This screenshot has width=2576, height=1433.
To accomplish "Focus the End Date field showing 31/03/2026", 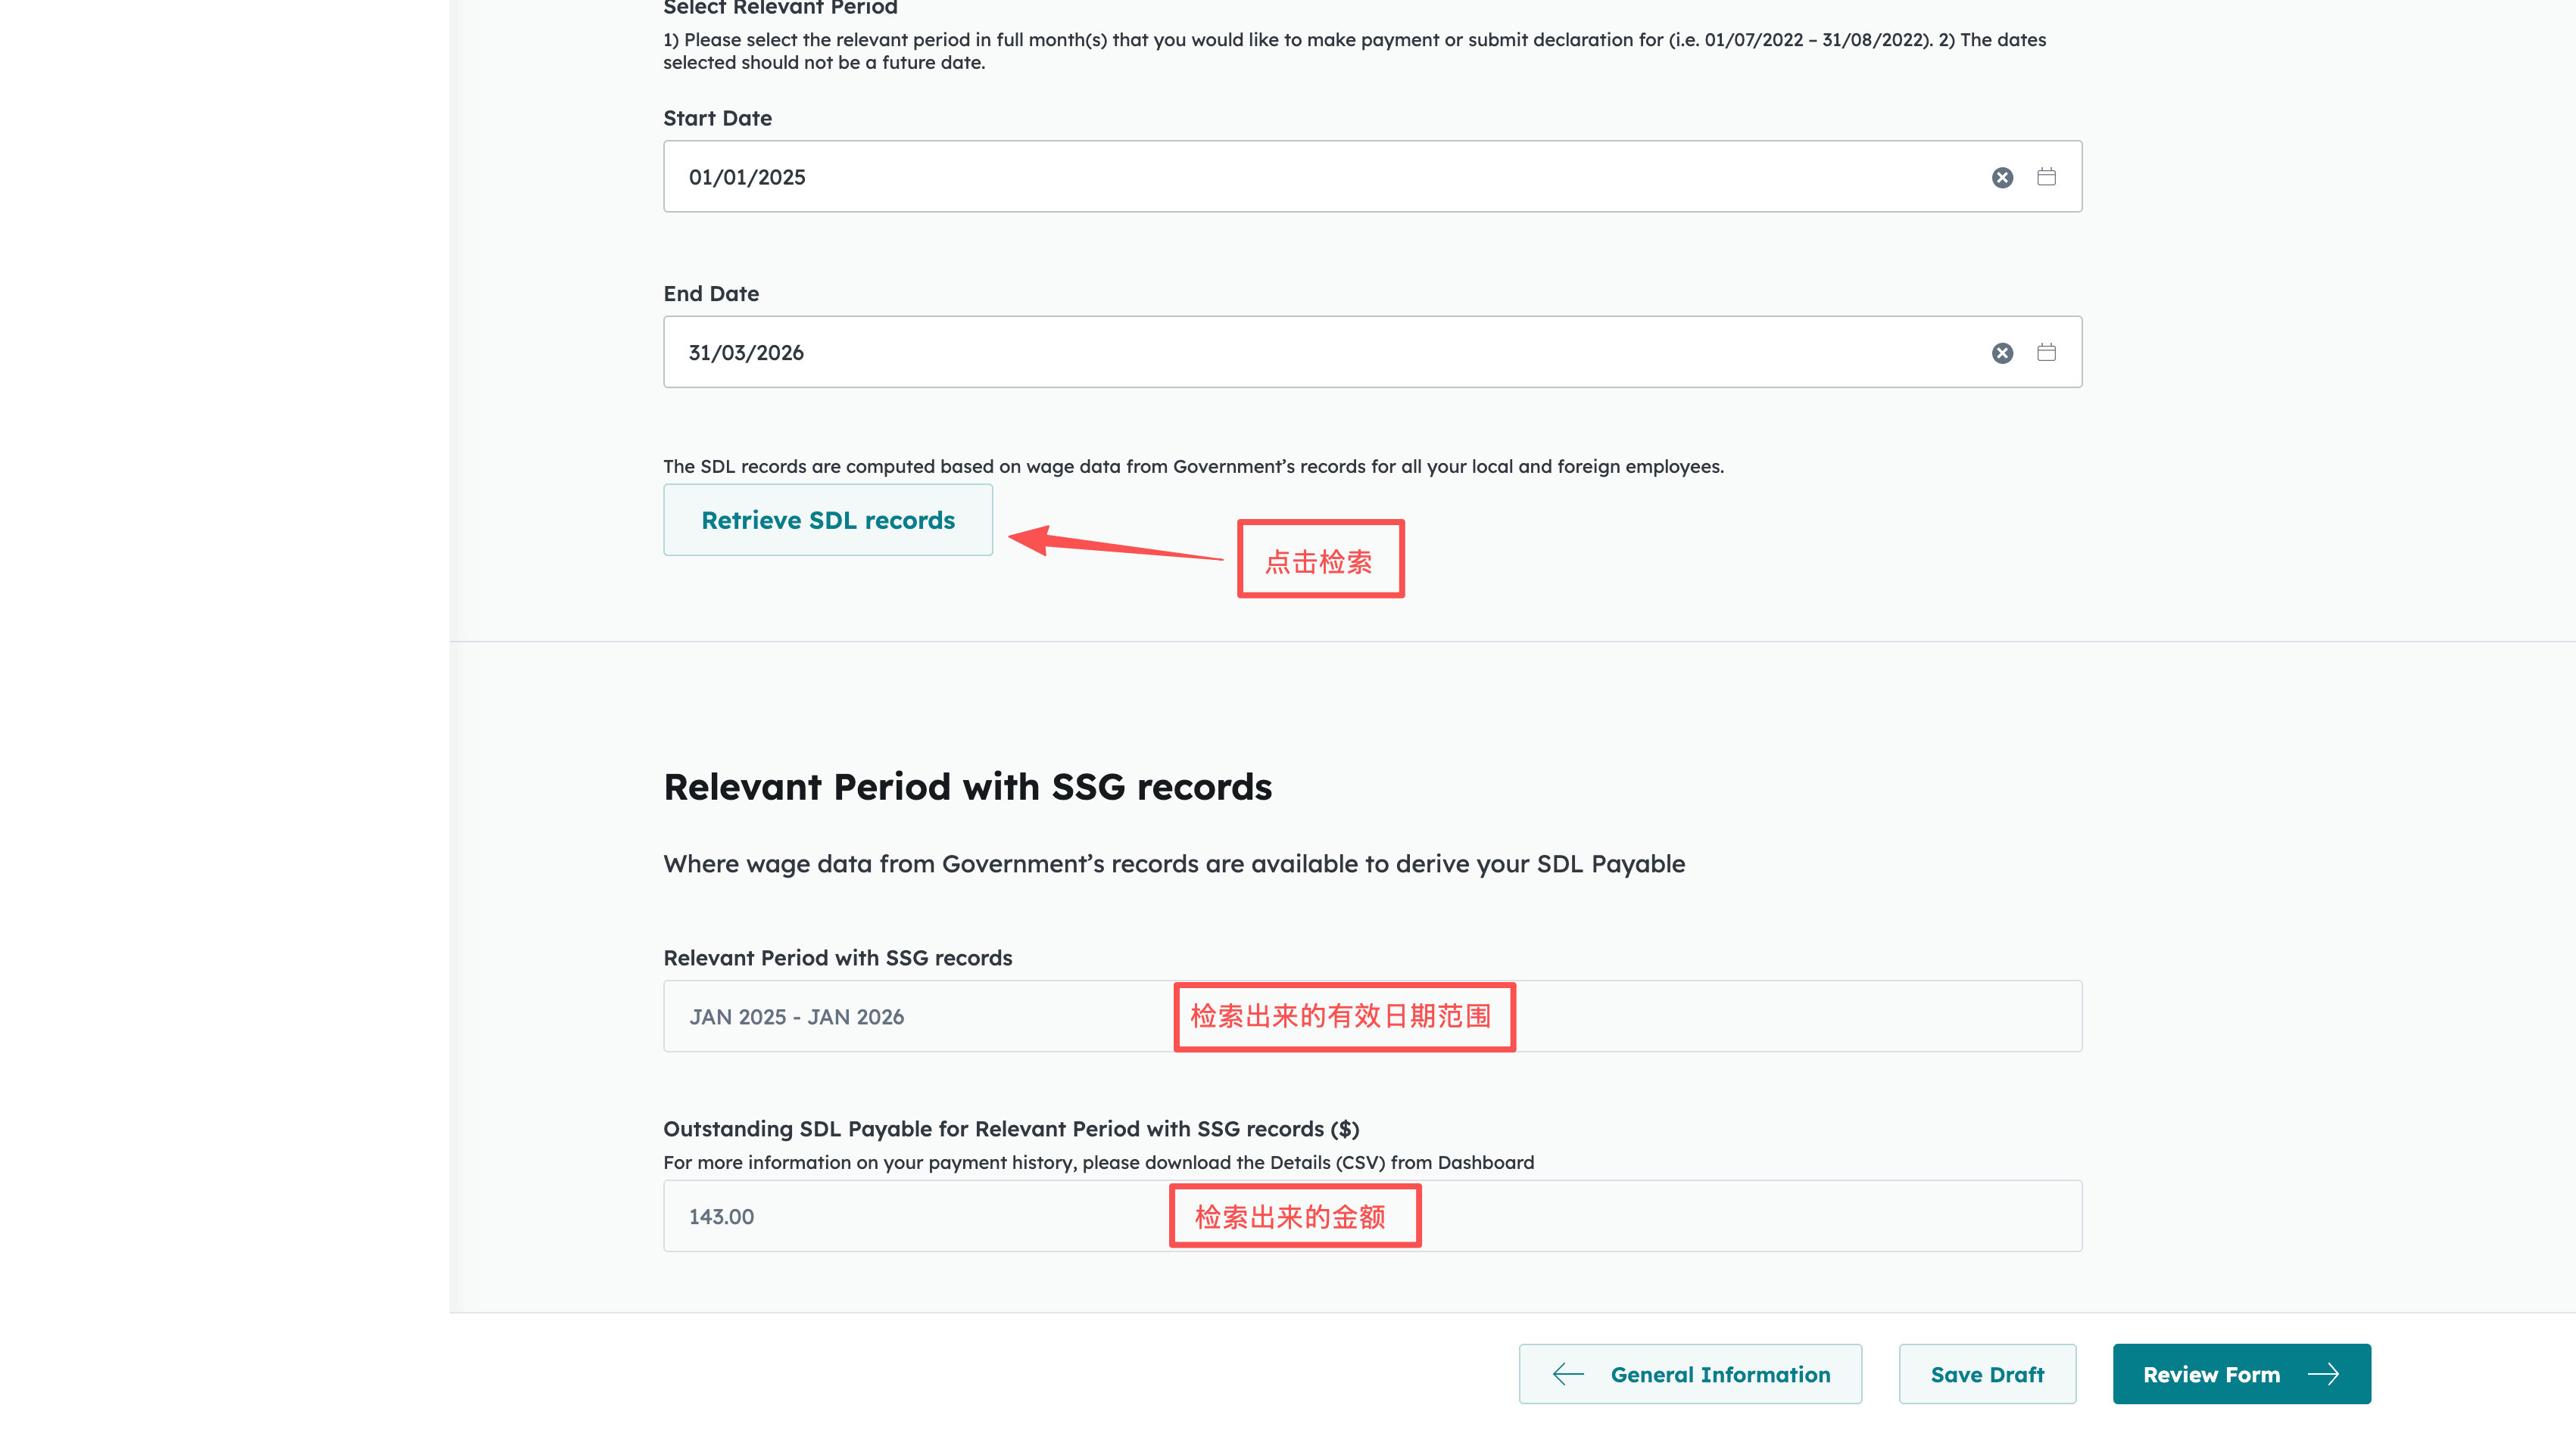I will [1300, 353].
